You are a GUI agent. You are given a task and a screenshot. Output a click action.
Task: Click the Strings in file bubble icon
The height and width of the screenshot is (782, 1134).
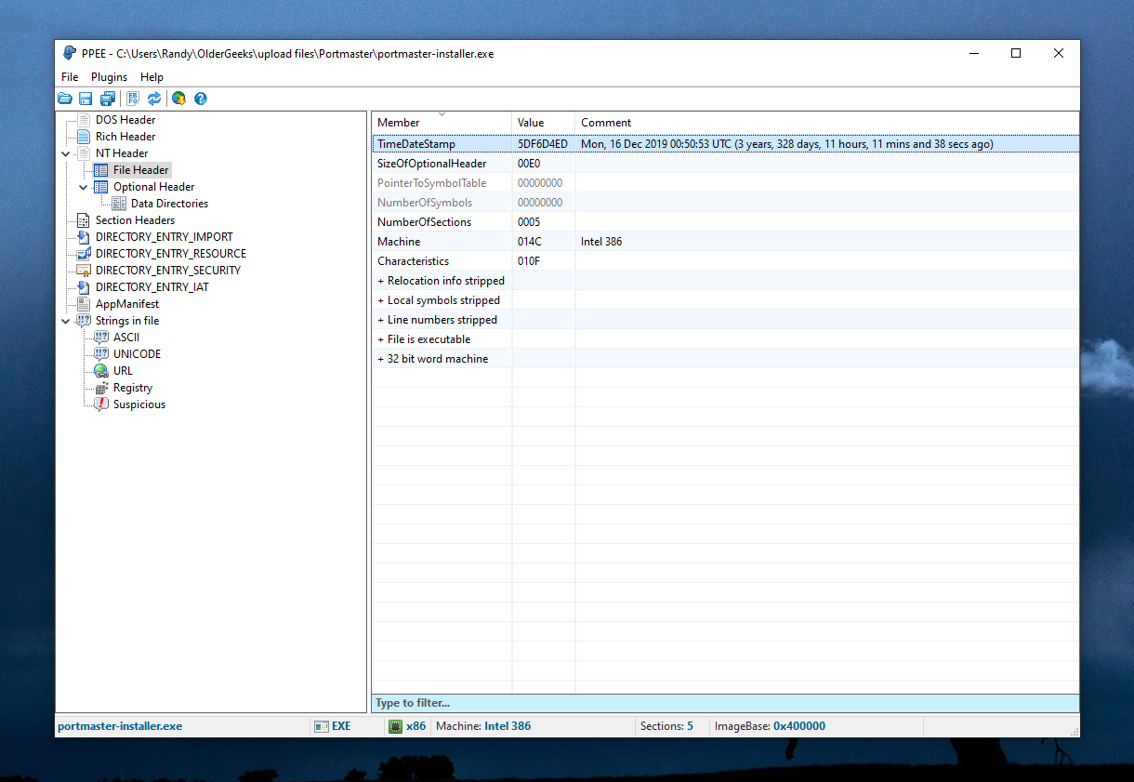pyautogui.click(x=84, y=321)
